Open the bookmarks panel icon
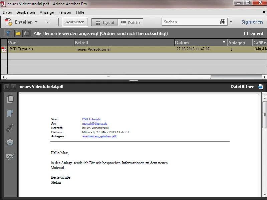The width and height of the screenshot is (267, 200). tap(10, 113)
